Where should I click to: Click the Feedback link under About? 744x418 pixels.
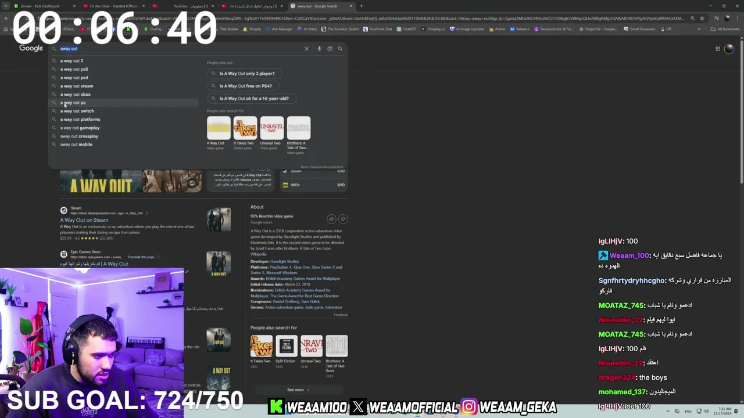341,315
